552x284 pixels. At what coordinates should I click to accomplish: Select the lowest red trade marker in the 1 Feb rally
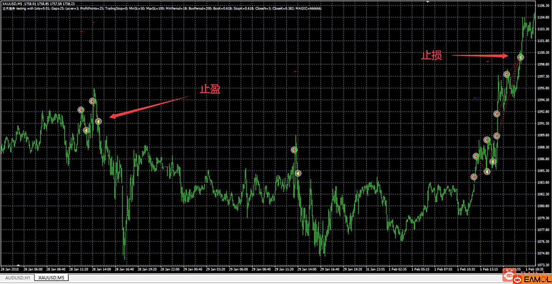coord(474,177)
